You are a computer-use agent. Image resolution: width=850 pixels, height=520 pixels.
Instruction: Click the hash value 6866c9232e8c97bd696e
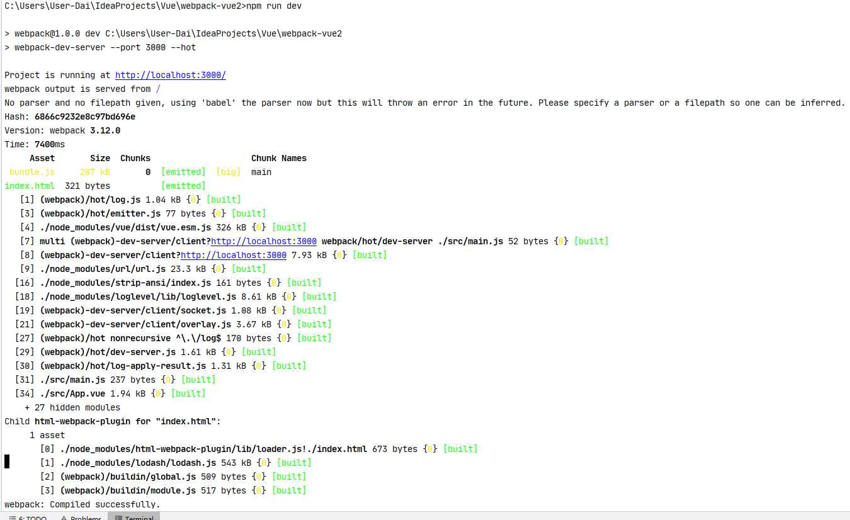tap(85, 116)
